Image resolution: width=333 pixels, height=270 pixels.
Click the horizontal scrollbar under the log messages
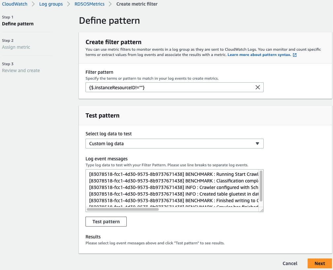(x=123, y=209)
